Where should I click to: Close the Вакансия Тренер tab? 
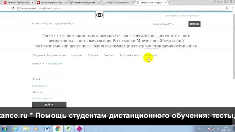click(x=33, y=3)
